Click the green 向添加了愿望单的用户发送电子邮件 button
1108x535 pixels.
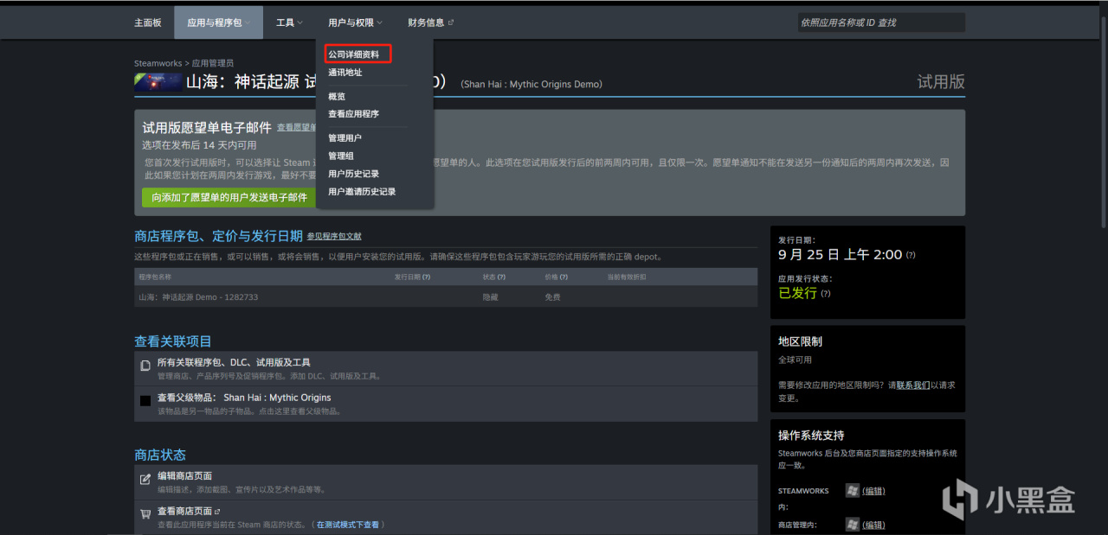point(229,197)
